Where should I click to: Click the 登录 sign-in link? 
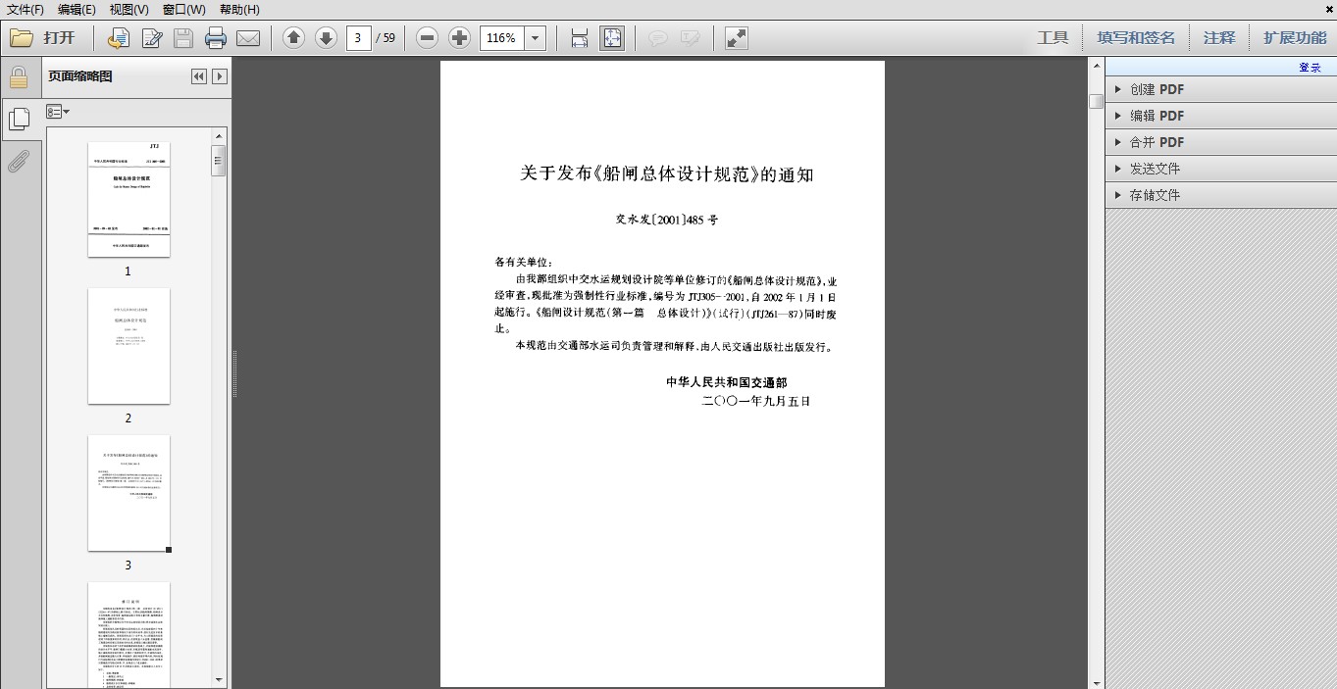1310,68
